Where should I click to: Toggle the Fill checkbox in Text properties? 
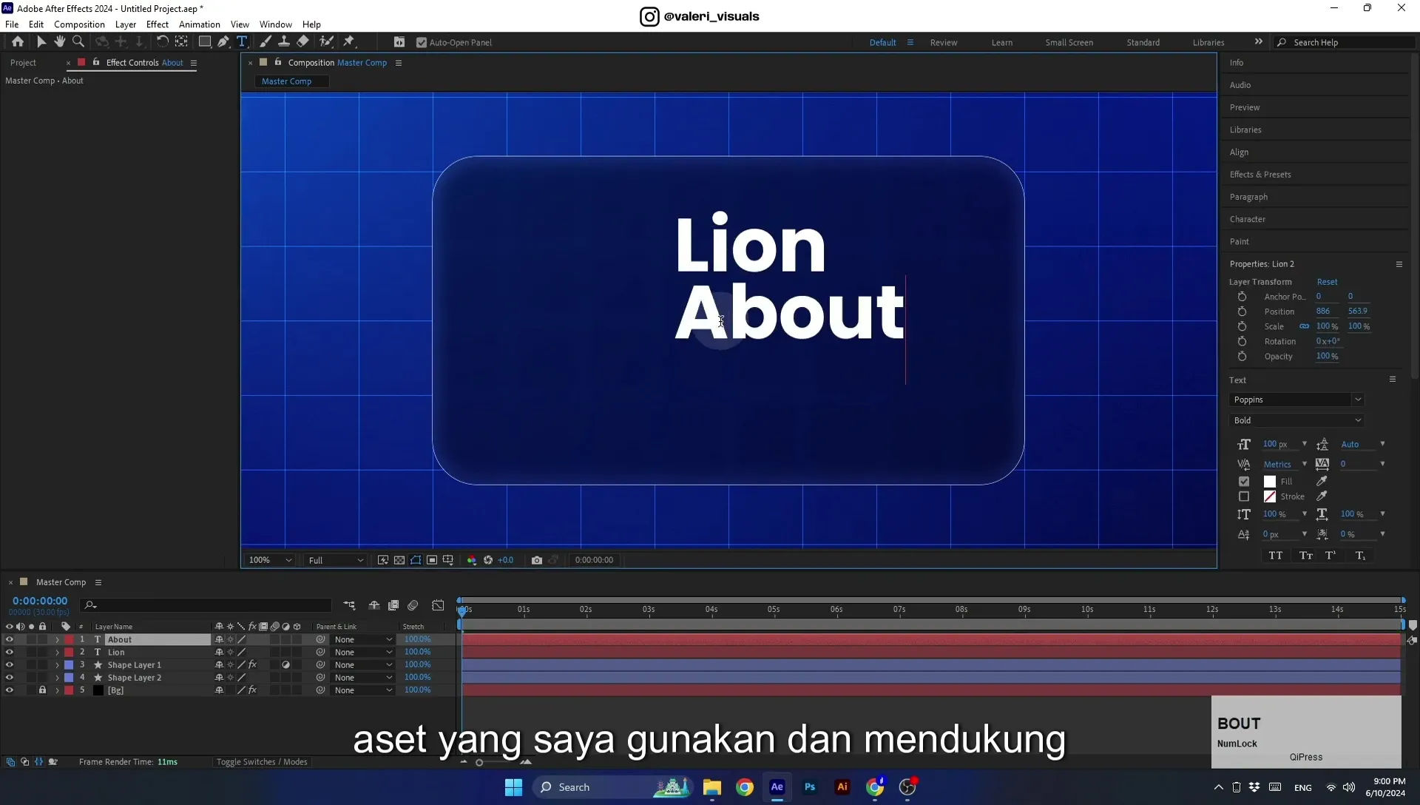pyautogui.click(x=1244, y=481)
